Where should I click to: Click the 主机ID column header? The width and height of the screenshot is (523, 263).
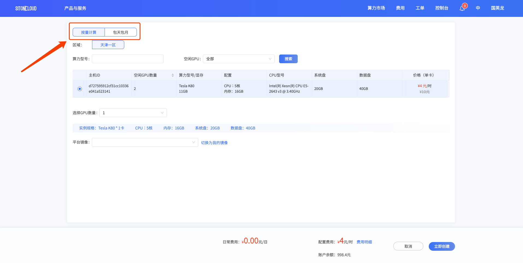coord(109,75)
